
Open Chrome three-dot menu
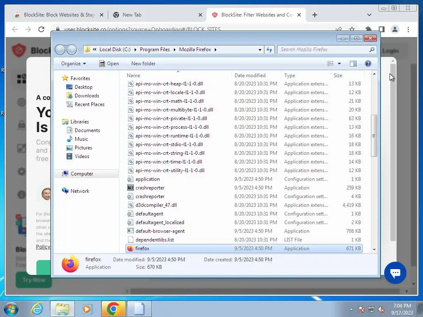[x=409, y=29]
